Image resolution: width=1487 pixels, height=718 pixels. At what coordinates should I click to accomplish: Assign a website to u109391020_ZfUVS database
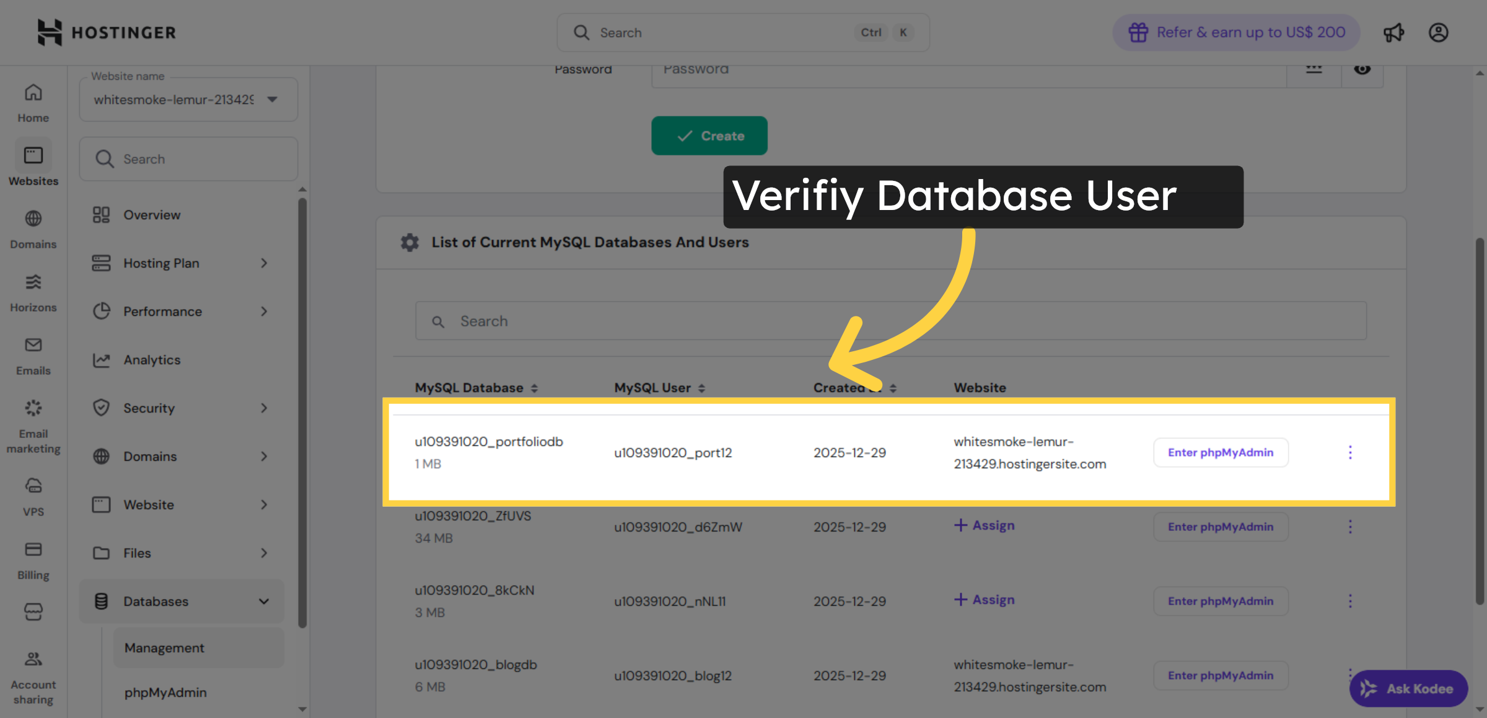(x=984, y=525)
